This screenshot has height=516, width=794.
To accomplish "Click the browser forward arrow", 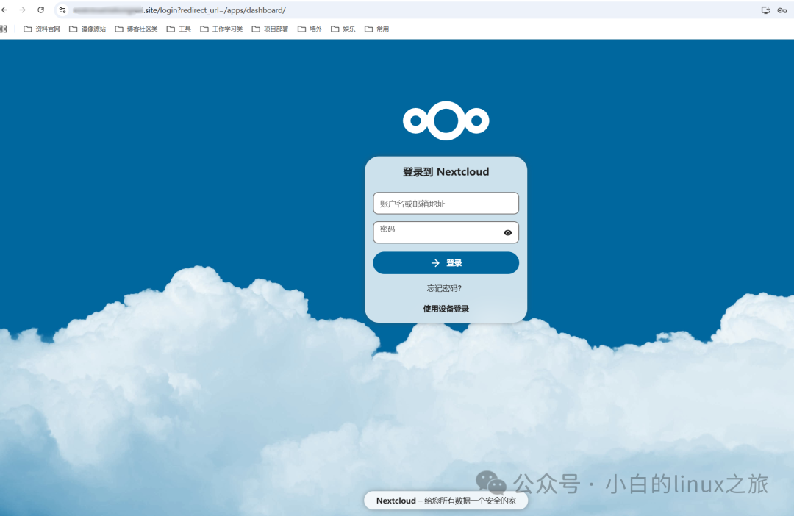I will pyautogui.click(x=22, y=10).
